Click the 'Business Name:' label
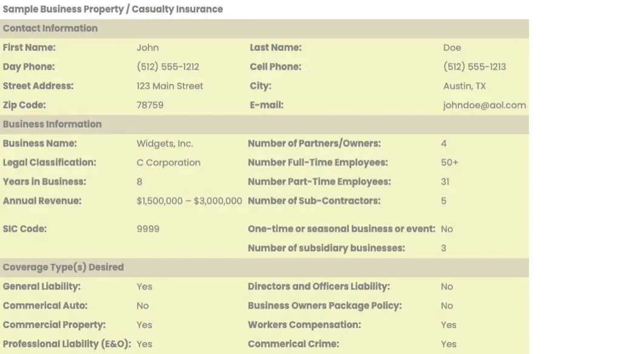The image size is (630, 354). pyautogui.click(x=40, y=143)
